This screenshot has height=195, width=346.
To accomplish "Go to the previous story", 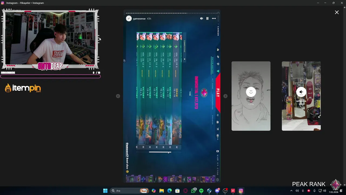I will click(x=118, y=96).
